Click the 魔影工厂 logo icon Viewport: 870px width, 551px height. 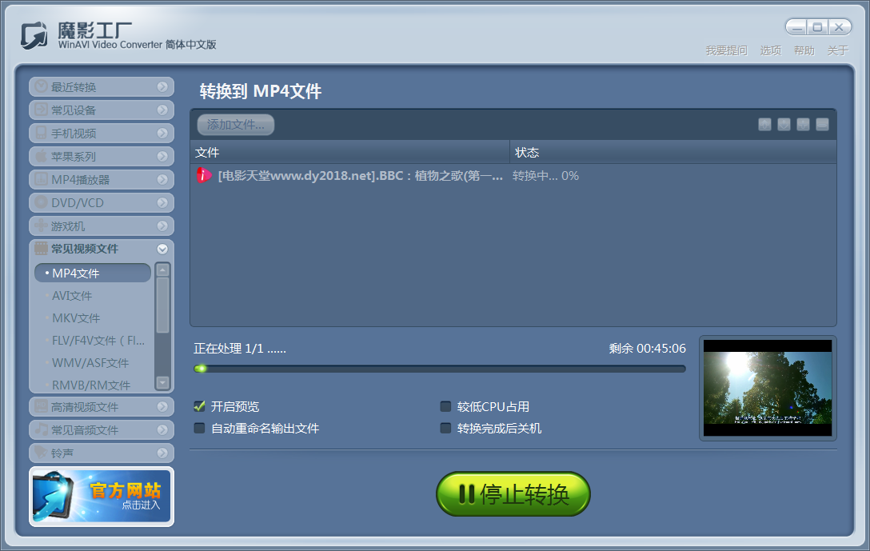34,35
